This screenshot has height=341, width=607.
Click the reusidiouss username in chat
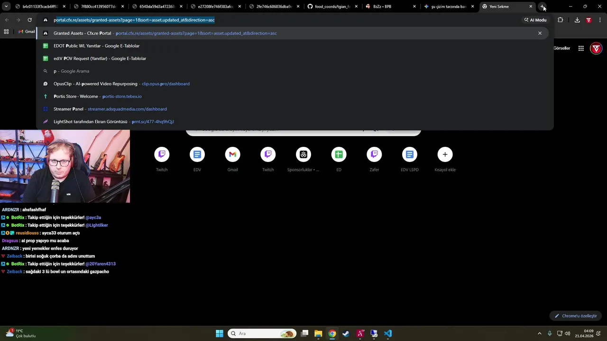[27, 233]
